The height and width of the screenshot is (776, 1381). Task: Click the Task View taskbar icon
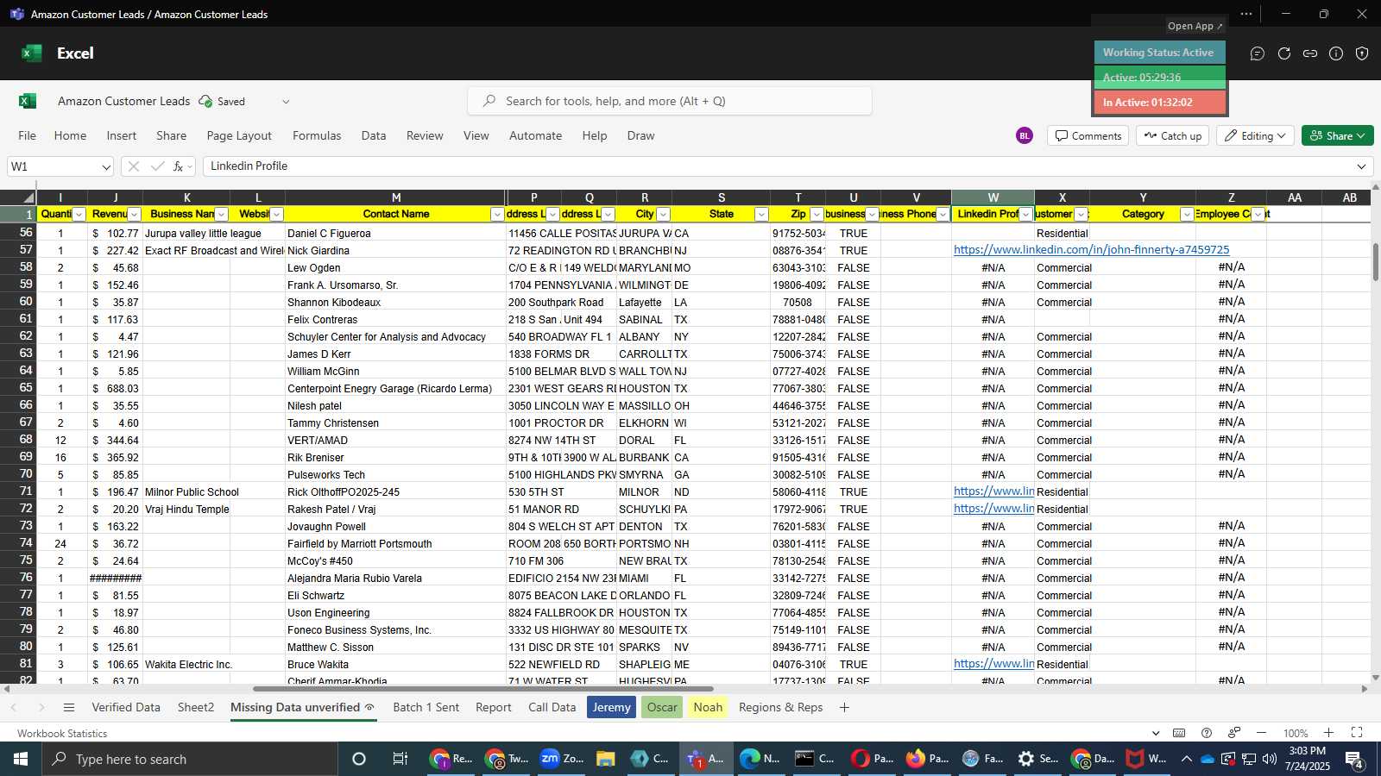400,759
